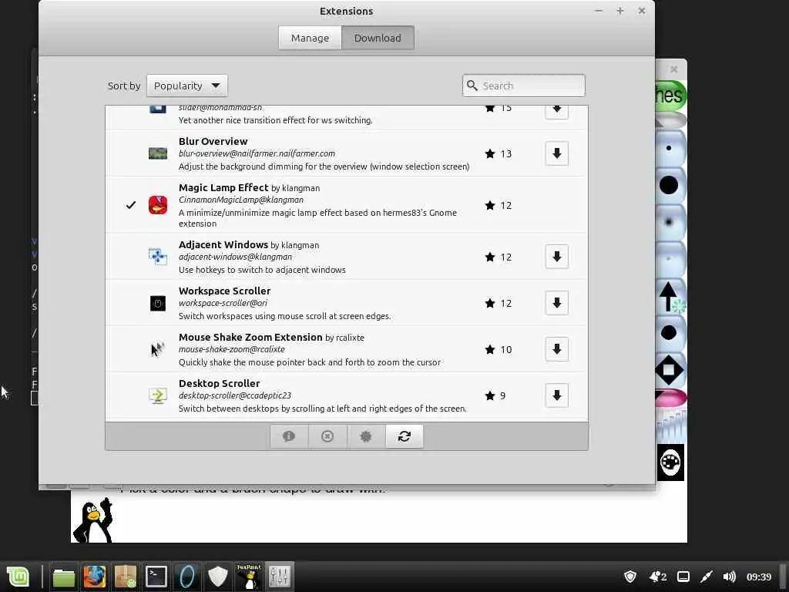Download the Adjacent Windows extension

point(556,257)
